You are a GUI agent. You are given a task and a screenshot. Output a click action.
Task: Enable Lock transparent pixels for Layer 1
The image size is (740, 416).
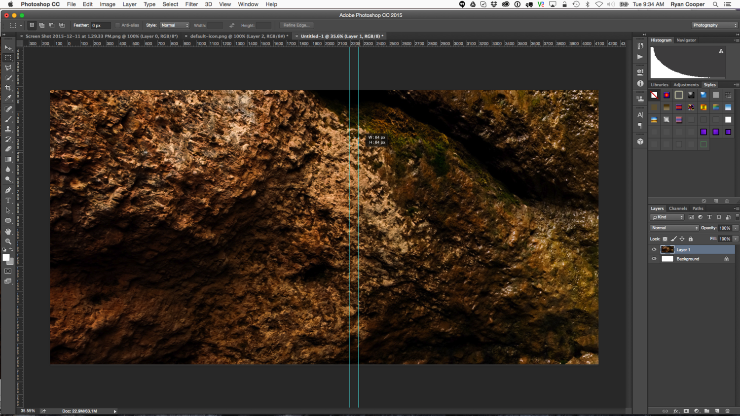coord(665,239)
